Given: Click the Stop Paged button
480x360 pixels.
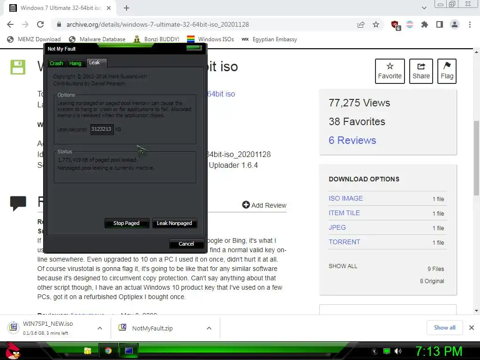Looking at the screenshot, I should coord(127,223).
